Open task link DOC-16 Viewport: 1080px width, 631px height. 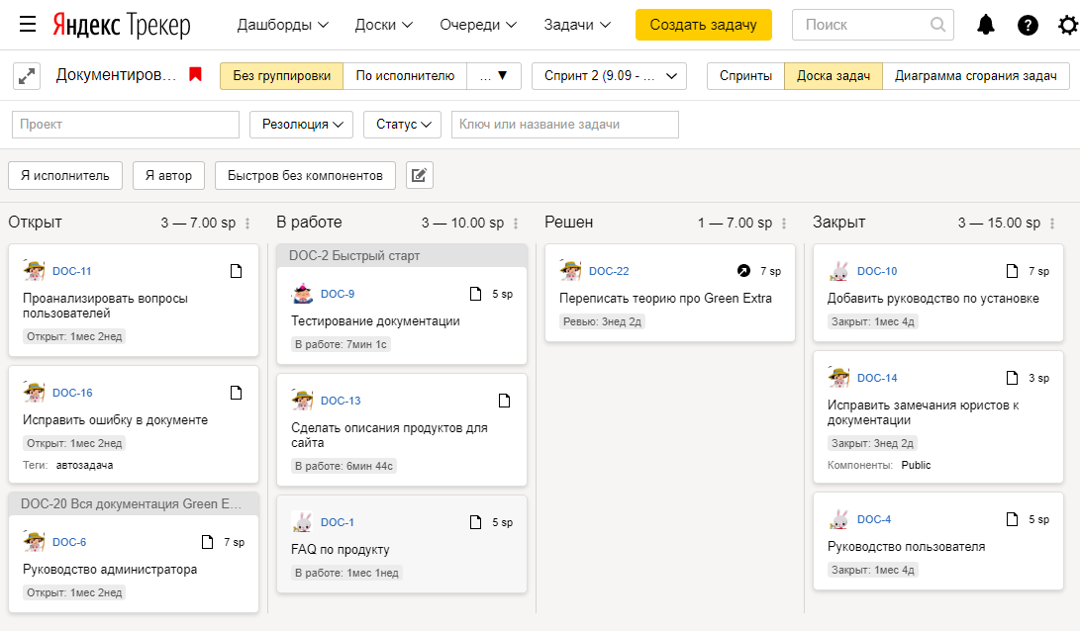pyautogui.click(x=72, y=393)
